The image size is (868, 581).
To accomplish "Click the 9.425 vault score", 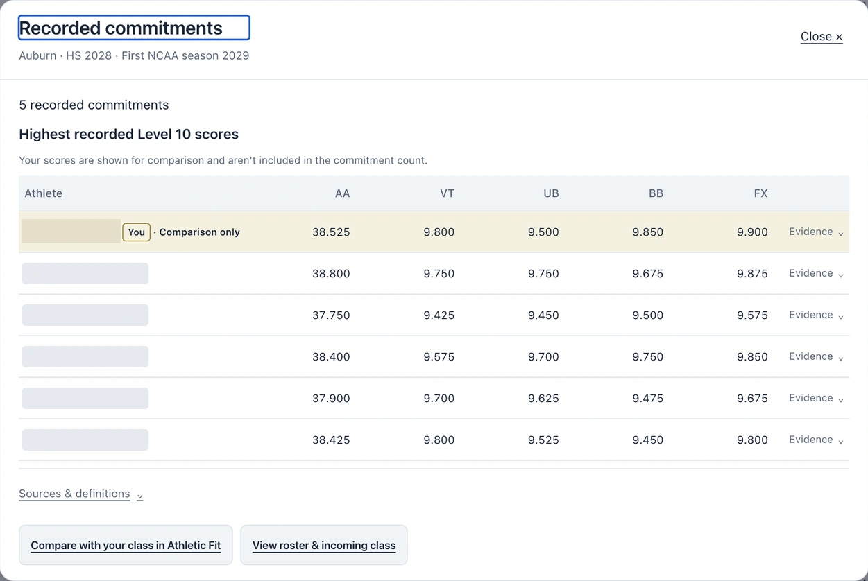I will [439, 315].
